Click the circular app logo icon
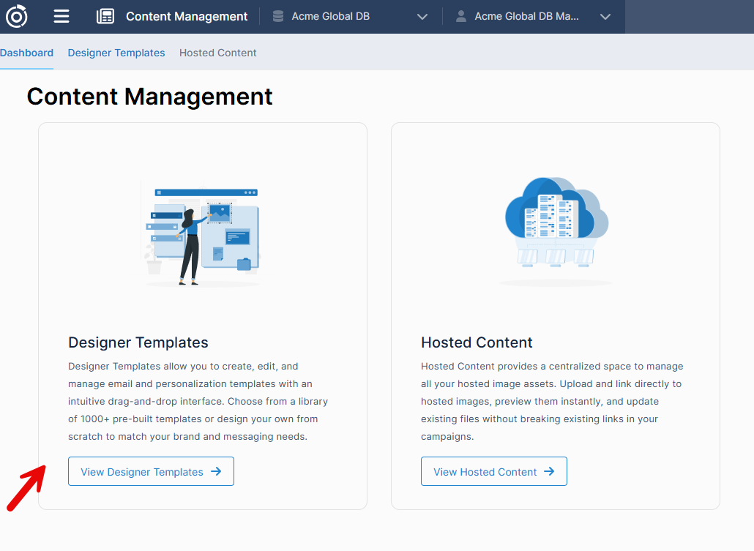The height and width of the screenshot is (551, 754). coord(16,16)
